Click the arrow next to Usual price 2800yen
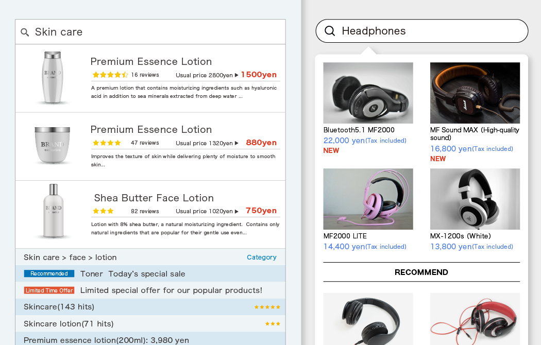541x345 pixels. [x=236, y=75]
